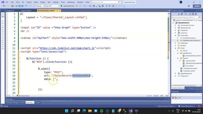Select ShowSalesData.cshtml in Solution Explorer
Viewport: 203px width, 114px height.
[x=193, y=56]
